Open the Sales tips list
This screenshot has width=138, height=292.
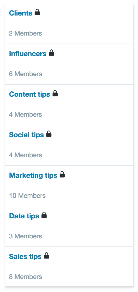[x=25, y=257]
